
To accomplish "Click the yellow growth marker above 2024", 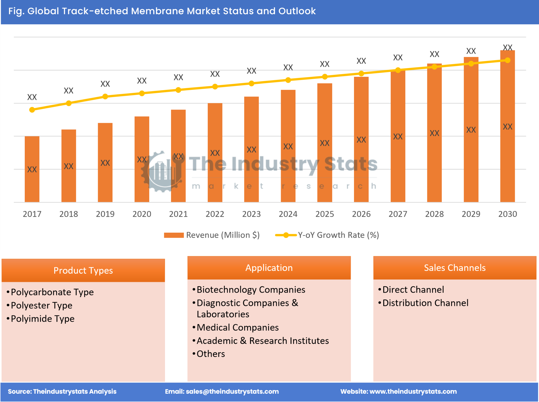I will coord(288,80).
